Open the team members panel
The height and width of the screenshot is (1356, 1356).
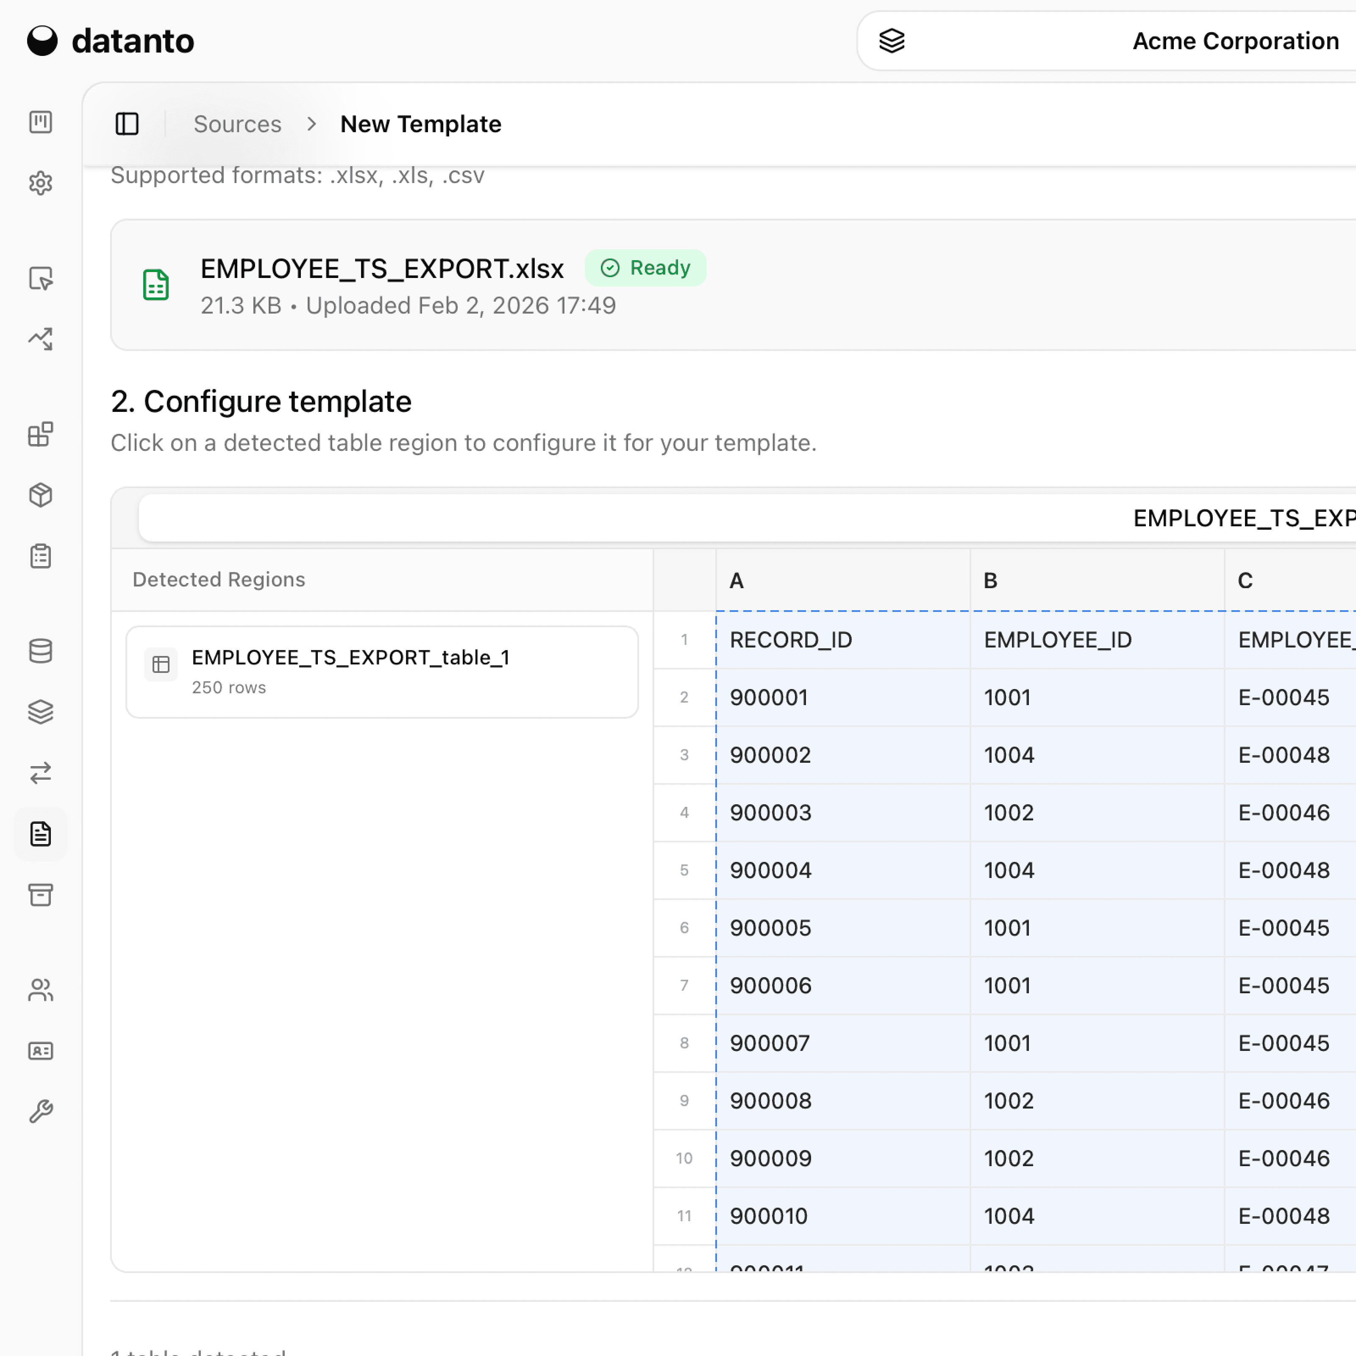pos(41,989)
